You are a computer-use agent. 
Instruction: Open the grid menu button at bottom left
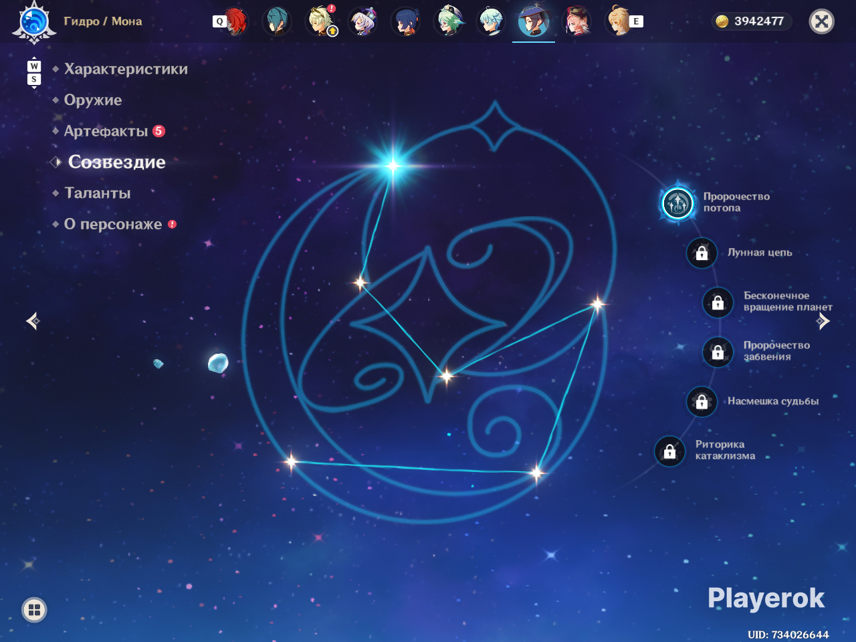point(34,609)
